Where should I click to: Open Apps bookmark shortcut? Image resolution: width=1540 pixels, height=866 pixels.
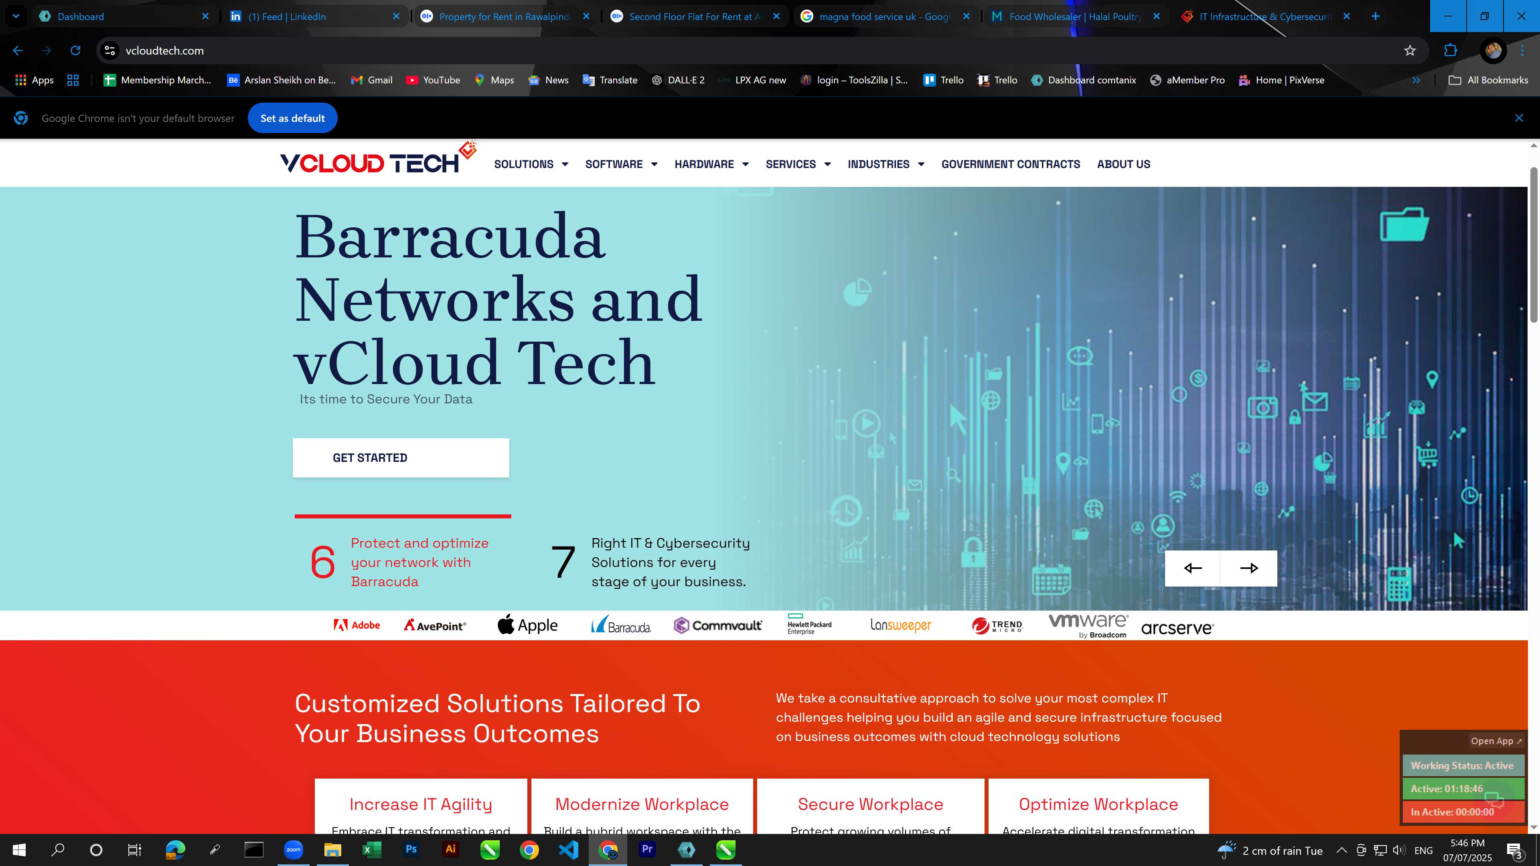tap(34, 80)
